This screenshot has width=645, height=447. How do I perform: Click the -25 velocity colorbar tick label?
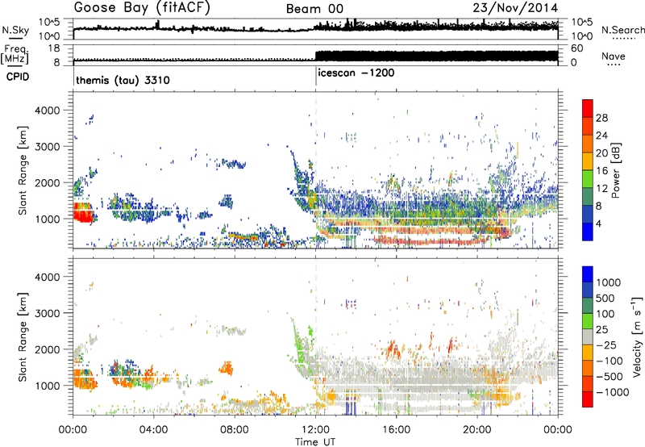point(606,345)
